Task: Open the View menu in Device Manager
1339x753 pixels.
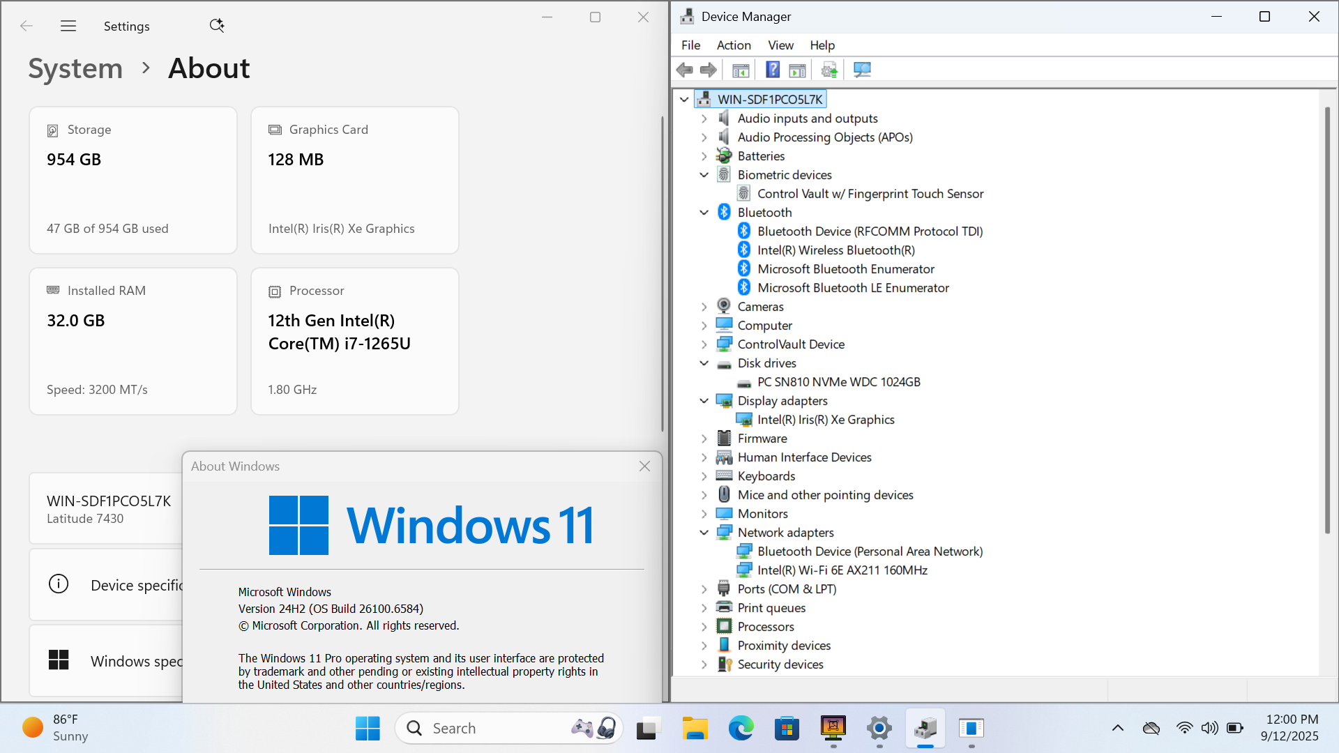Action: [x=780, y=45]
